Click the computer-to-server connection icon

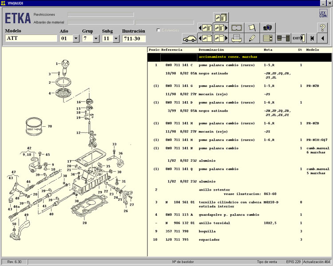coord(283,39)
